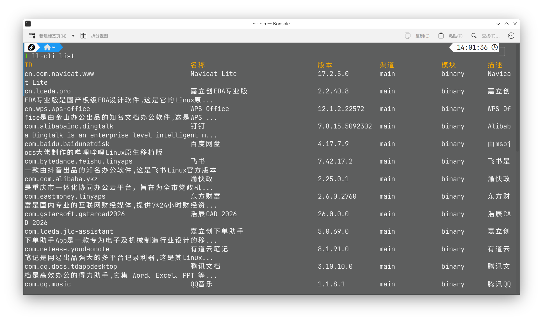Click the Paste clipboard icon (粘贴)

(441, 36)
